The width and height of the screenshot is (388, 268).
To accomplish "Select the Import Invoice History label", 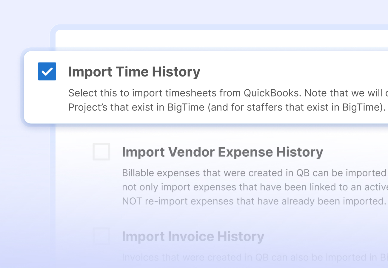I will click(x=193, y=236).
